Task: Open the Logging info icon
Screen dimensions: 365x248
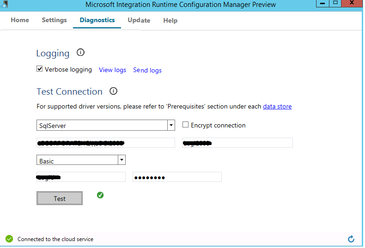Action: coord(80,52)
